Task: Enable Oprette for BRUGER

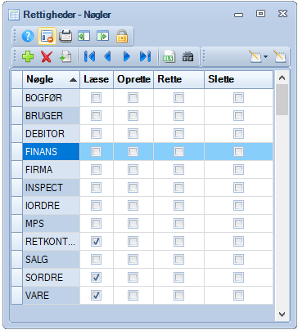Action: tap(133, 115)
